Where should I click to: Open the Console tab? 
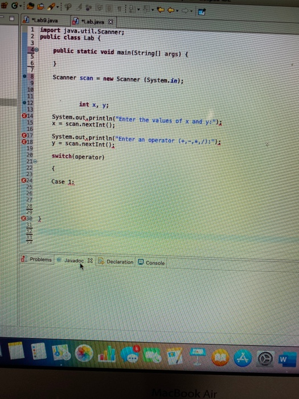coord(151,263)
